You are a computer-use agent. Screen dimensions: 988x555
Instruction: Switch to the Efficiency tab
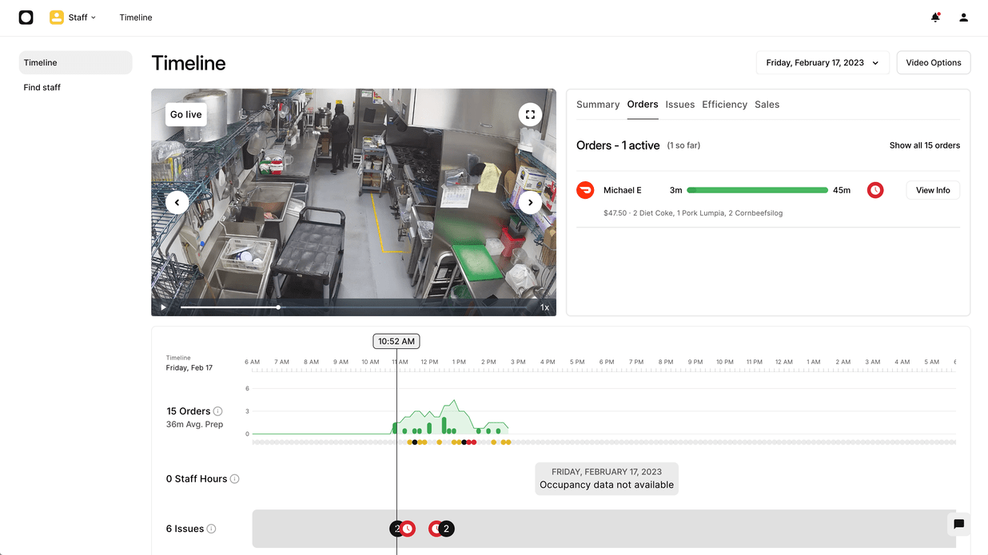click(724, 105)
